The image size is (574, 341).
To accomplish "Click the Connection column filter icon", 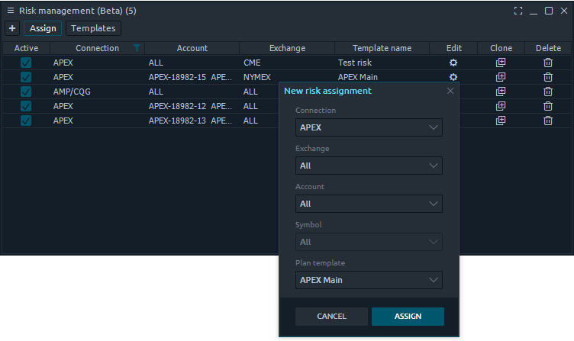I will click(137, 48).
